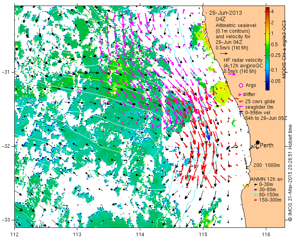Click the latitude label -33
Viewport: 295px width, 239px height.
tap(6, 220)
